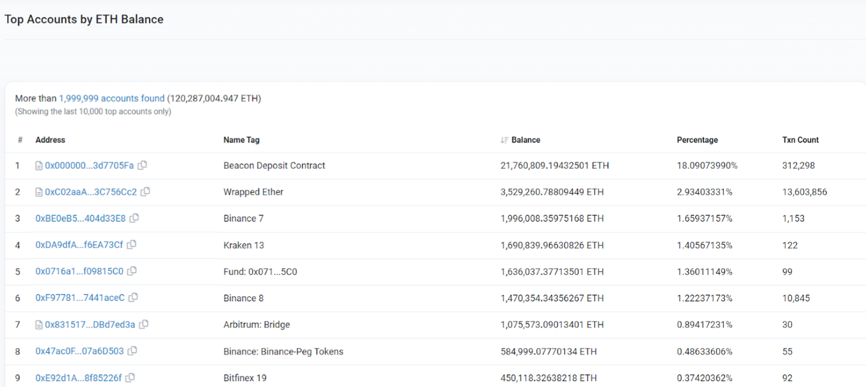Click percentage 18.09073990%

coord(707,166)
